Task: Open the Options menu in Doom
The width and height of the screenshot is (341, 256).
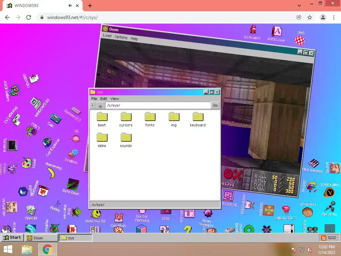Action: click(121, 37)
